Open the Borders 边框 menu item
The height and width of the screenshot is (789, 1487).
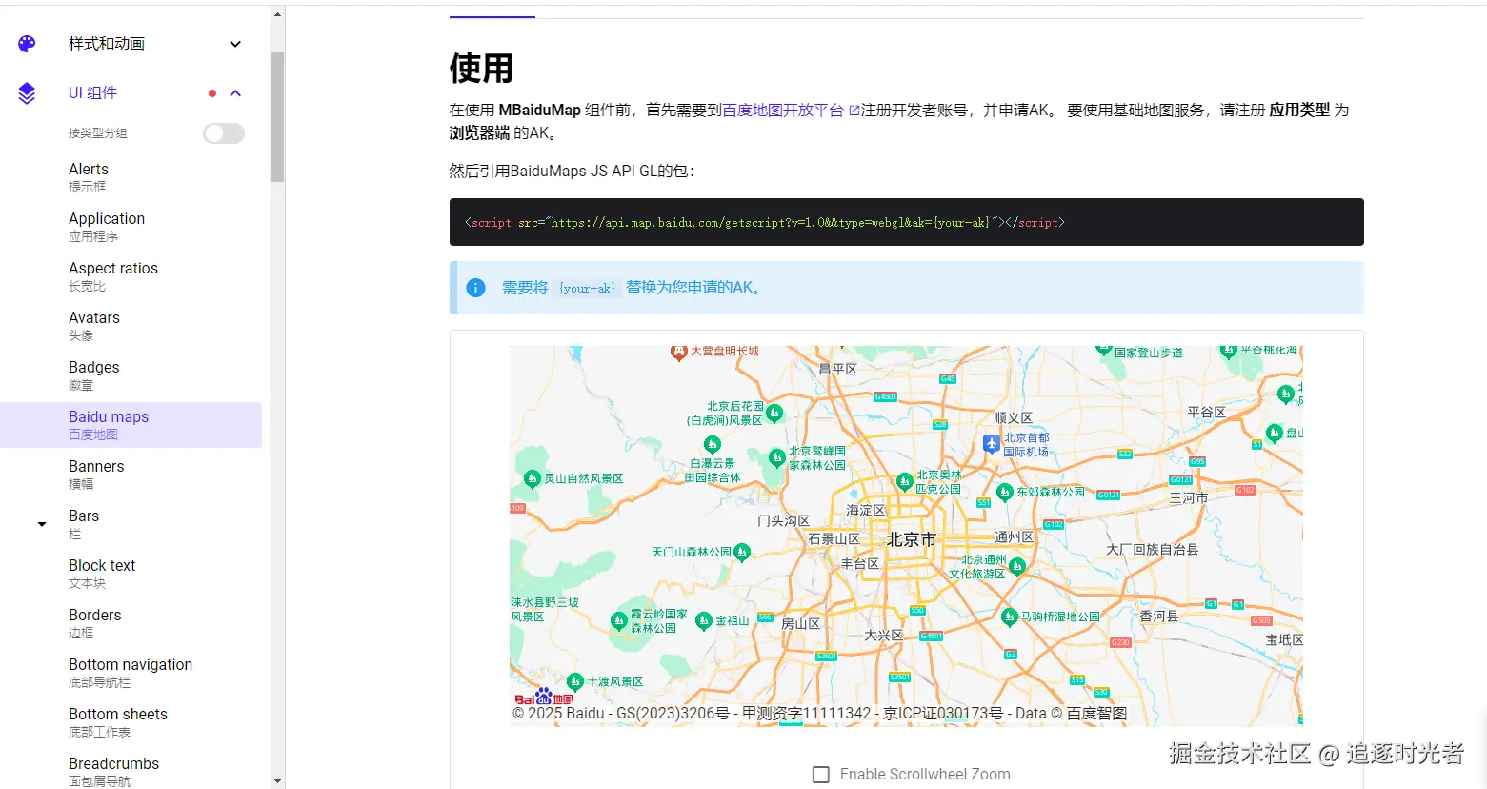pos(131,623)
